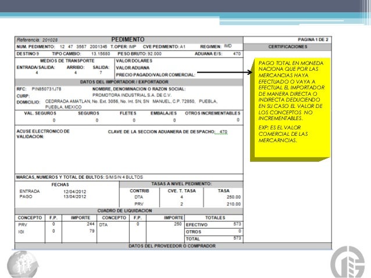
Task: Click the ENTRADA date 12/04/2012
Action: pyautogui.click(x=74, y=192)
